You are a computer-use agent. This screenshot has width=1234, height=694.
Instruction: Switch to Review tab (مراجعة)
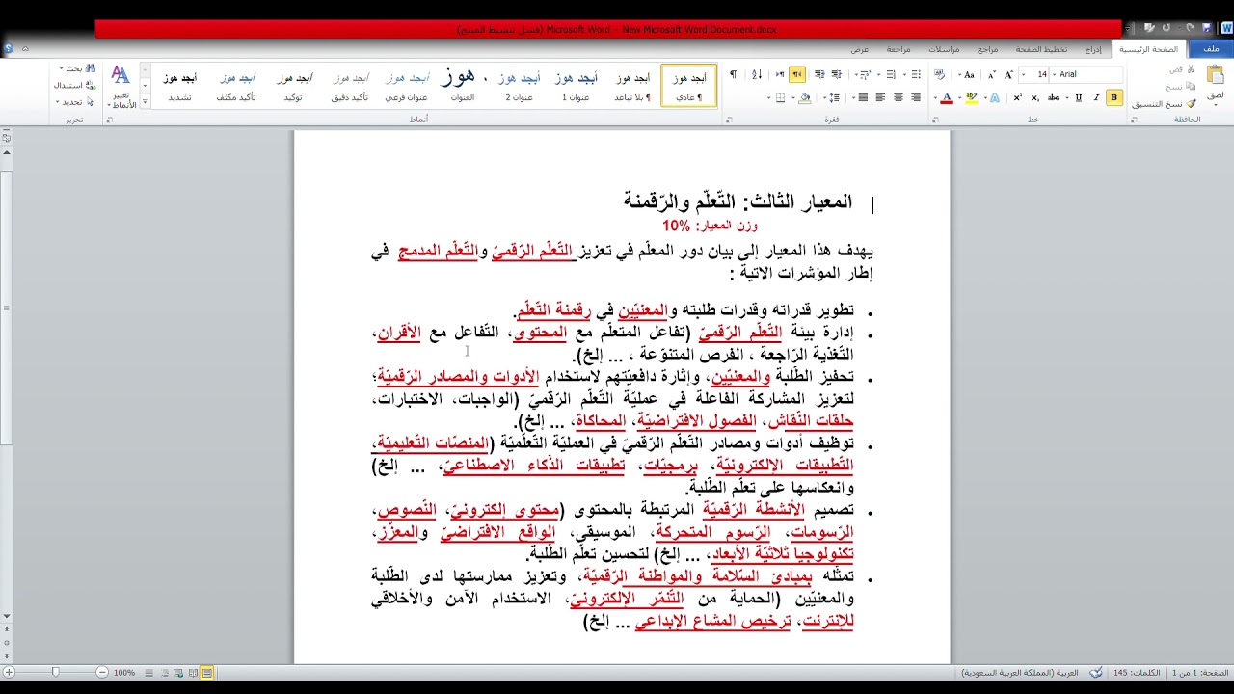899,49
